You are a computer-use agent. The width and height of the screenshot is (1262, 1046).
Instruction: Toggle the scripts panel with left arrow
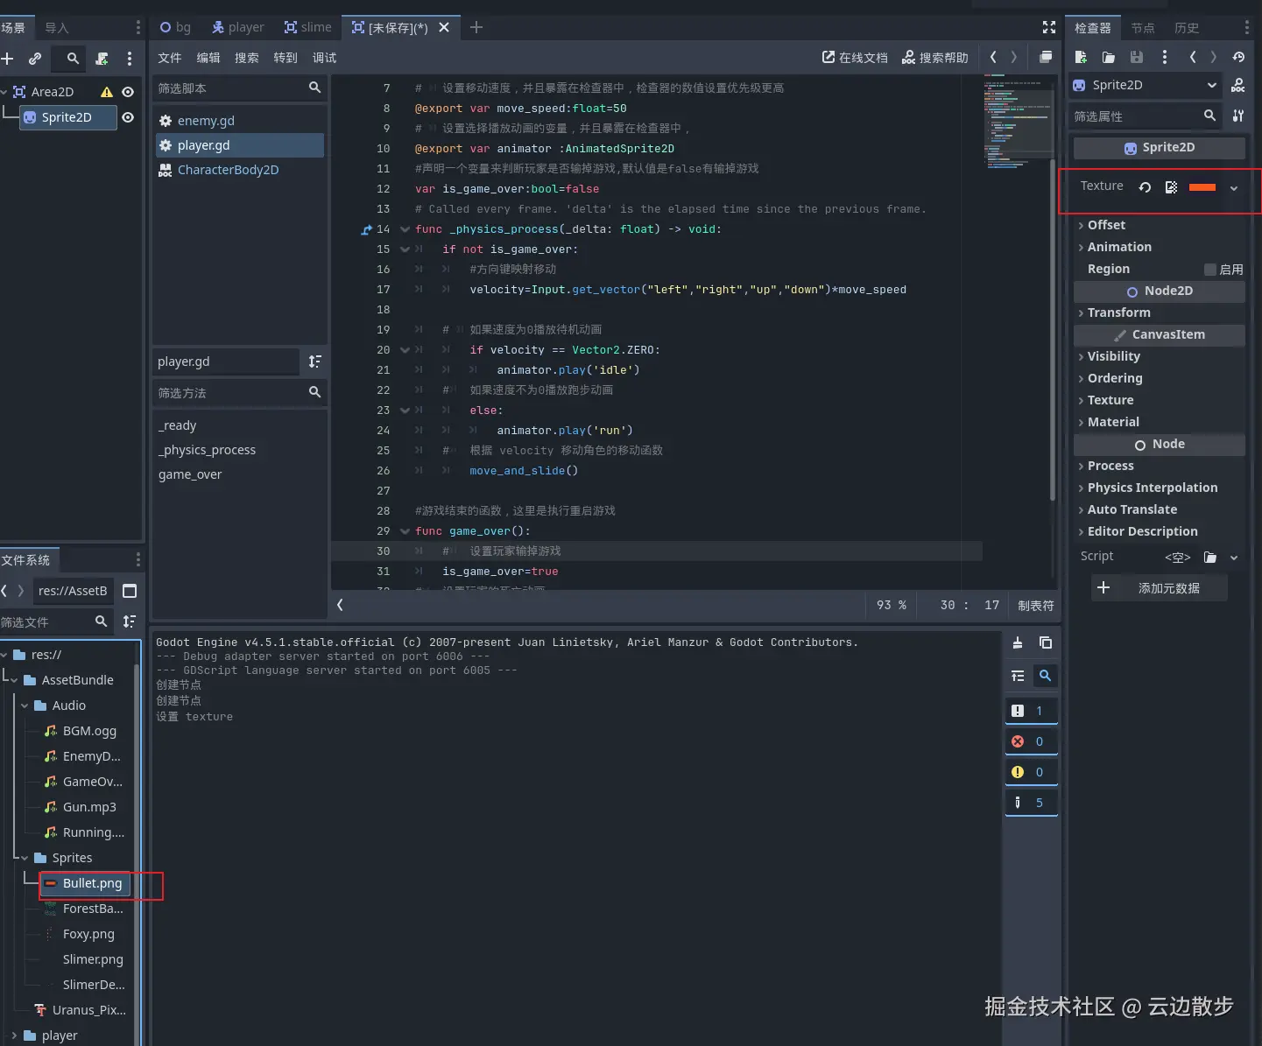(x=340, y=605)
